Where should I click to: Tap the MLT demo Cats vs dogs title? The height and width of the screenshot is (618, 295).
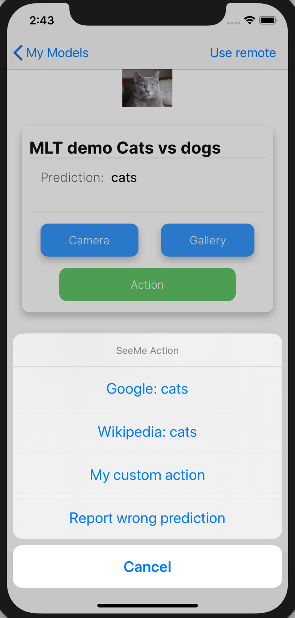tap(125, 148)
